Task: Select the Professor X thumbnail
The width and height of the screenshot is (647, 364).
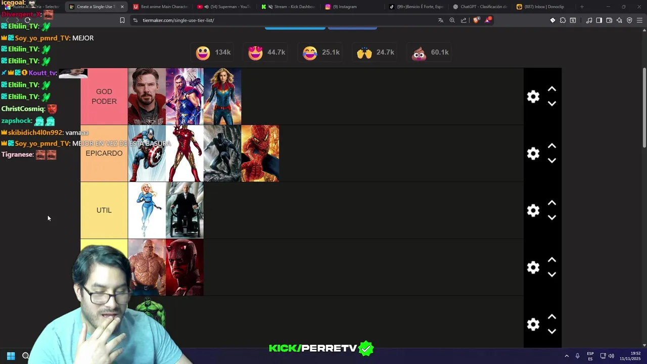Action: coord(184,210)
